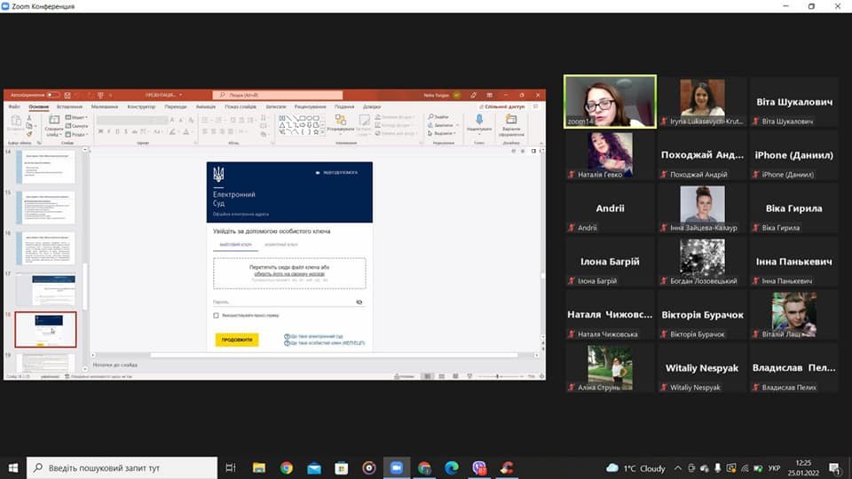Screen dimensions: 852x479
Task: Click Походжай Андрій participant tile
Action: 702,154
